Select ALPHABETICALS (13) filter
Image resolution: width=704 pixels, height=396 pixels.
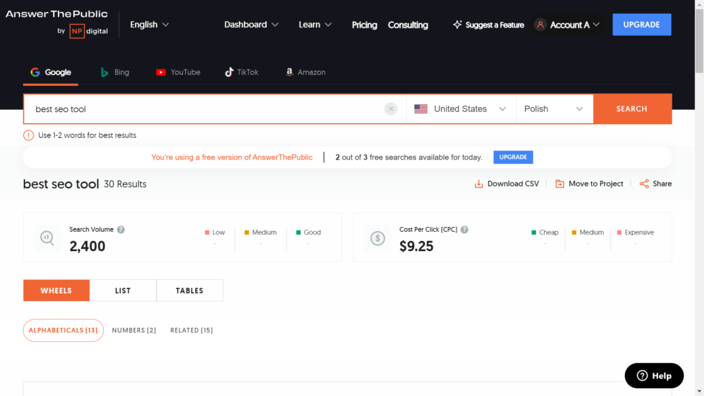click(x=63, y=330)
